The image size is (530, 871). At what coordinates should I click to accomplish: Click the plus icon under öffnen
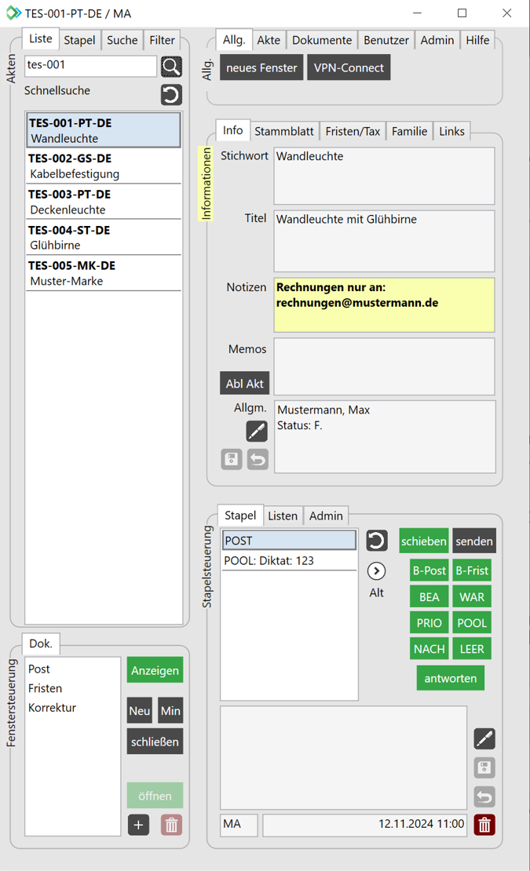(x=138, y=825)
